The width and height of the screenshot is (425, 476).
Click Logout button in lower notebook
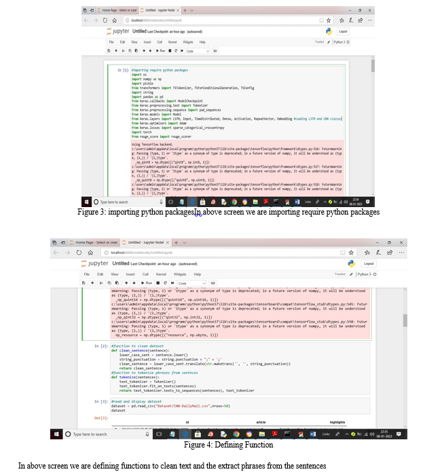pyautogui.click(x=369, y=263)
